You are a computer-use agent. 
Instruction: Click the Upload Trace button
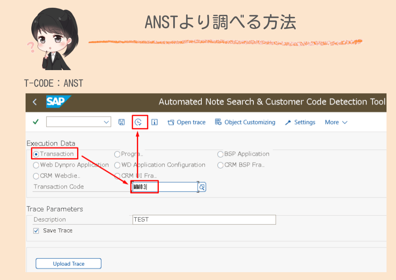(x=68, y=263)
